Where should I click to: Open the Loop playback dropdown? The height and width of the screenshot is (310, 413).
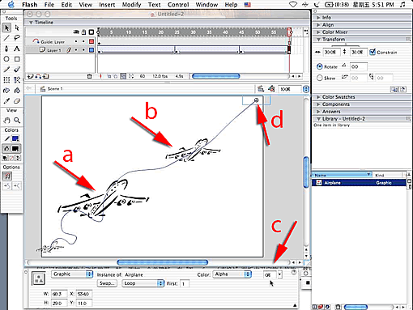[143, 283]
